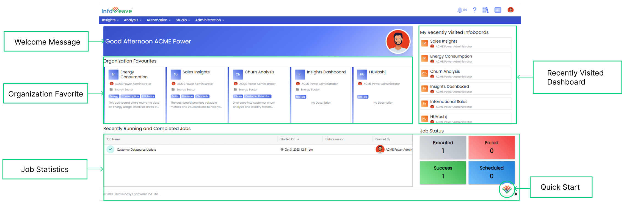This screenshot has width=635, height=207.
Task: Click creator avatar in Customer Datasource Update row
Action: pos(380,149)
